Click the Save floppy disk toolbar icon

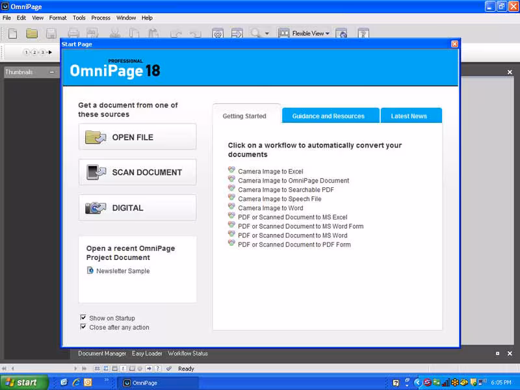[51, 34]
